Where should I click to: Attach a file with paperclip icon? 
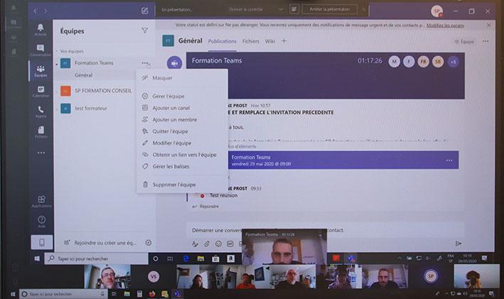click(x=207, y=244)
